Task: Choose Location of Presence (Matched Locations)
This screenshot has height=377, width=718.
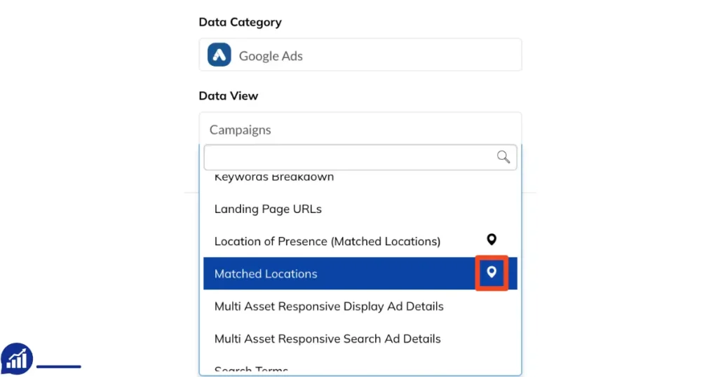Action: click(360, 241)
